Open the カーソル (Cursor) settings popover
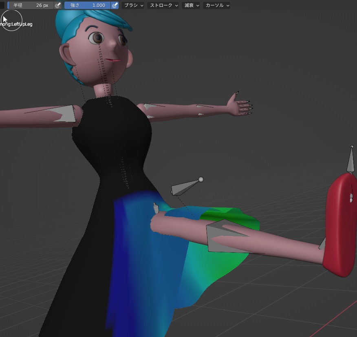This screenshot has width=357, height=337. [x=216, y=5]
